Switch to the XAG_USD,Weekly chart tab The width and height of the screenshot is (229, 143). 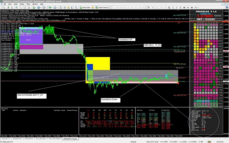(x=55, y=139)
